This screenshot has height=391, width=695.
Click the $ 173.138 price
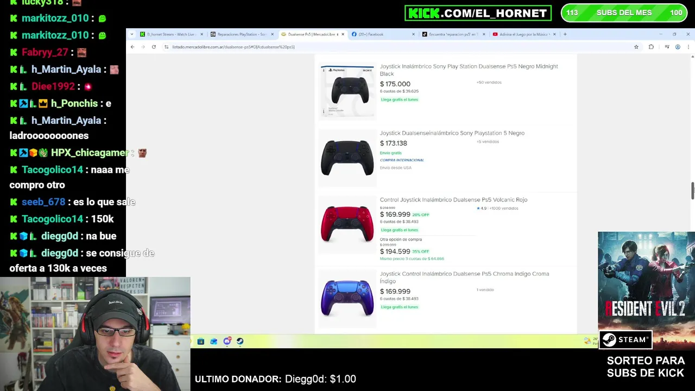[393, 143]
